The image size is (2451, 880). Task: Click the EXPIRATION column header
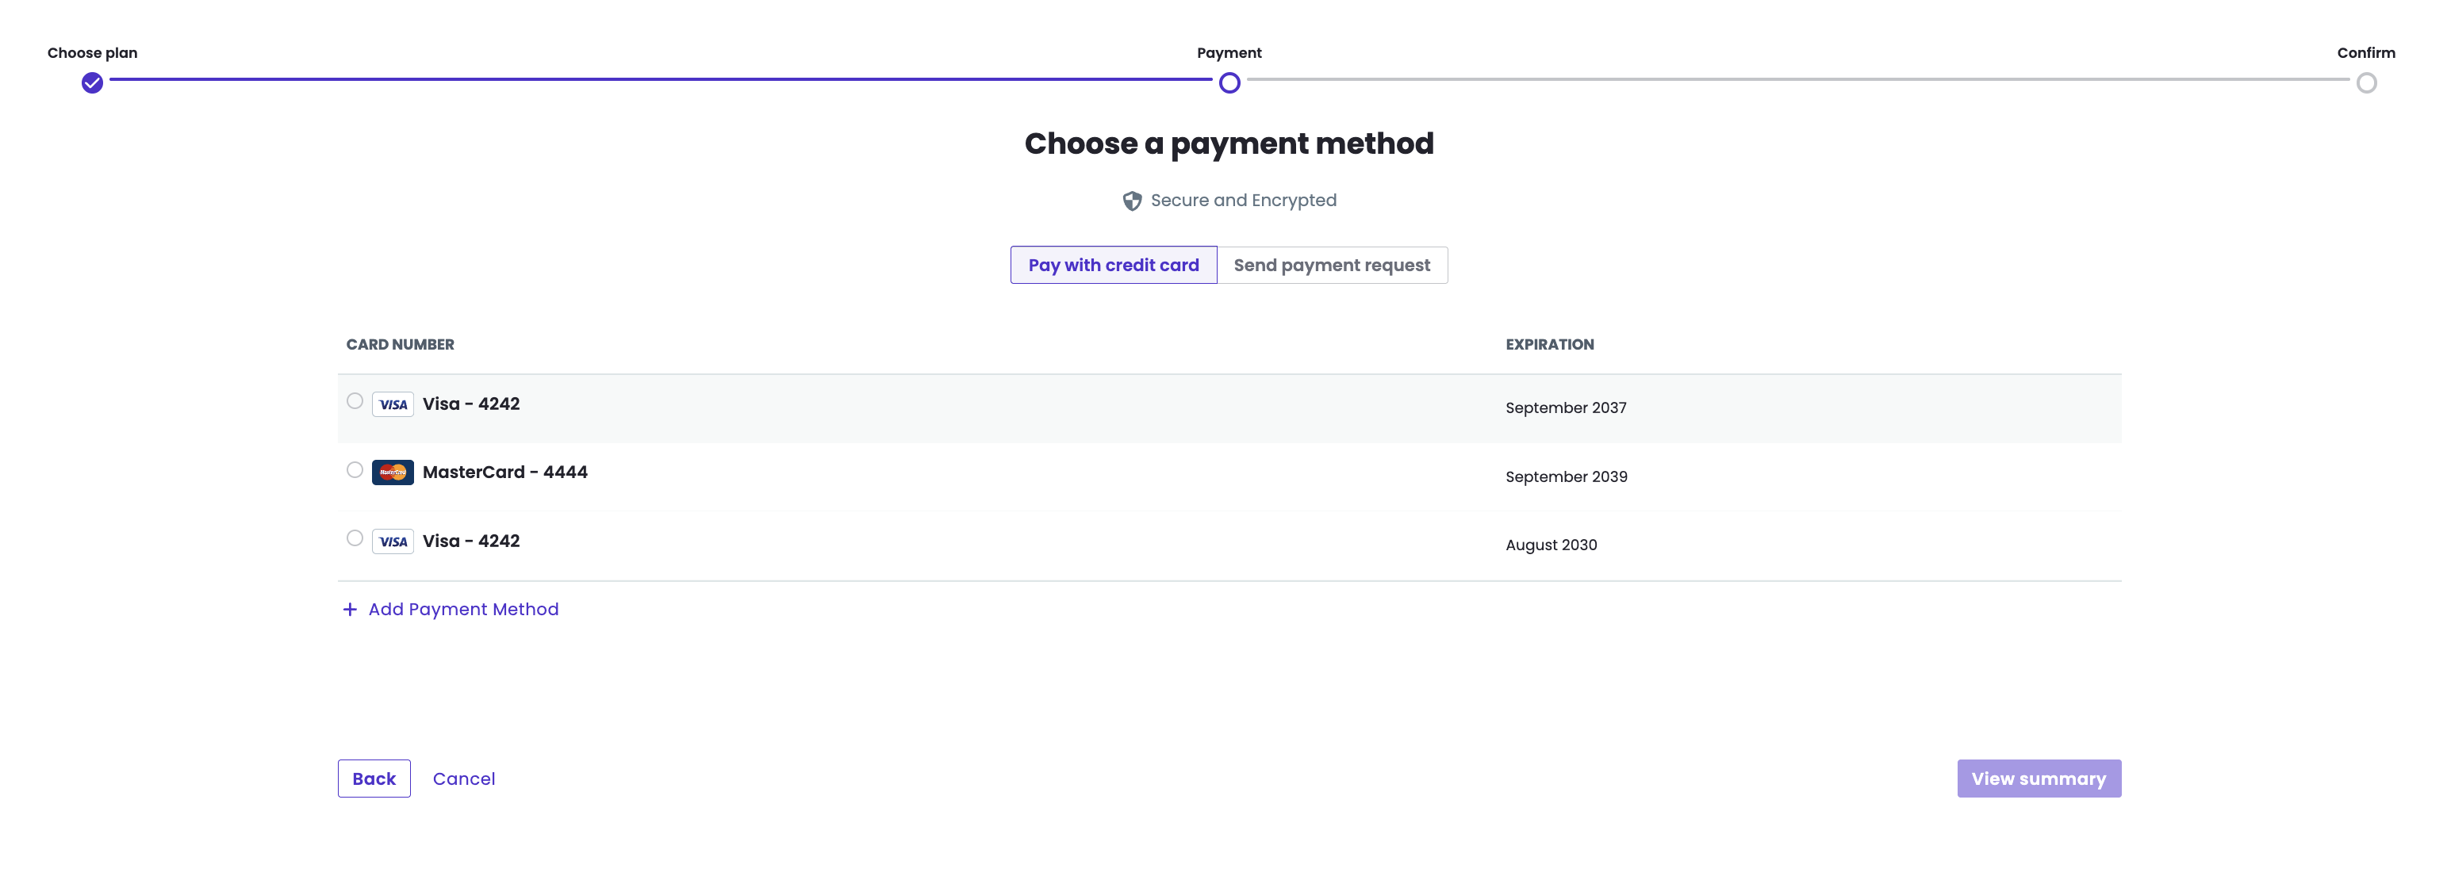(1550, 344)
